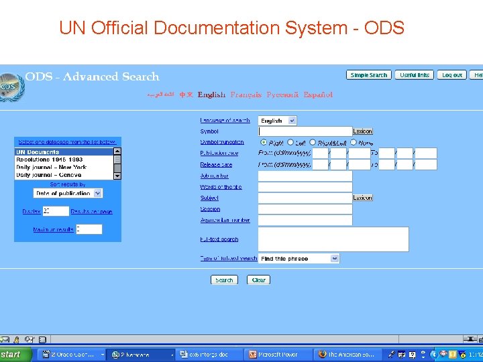Click the AIM figure icon in status bar
The width and height of the screenshot is (483, 362).
[17, 339]
